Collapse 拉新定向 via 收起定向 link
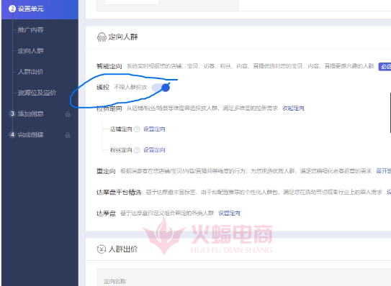 293,109
